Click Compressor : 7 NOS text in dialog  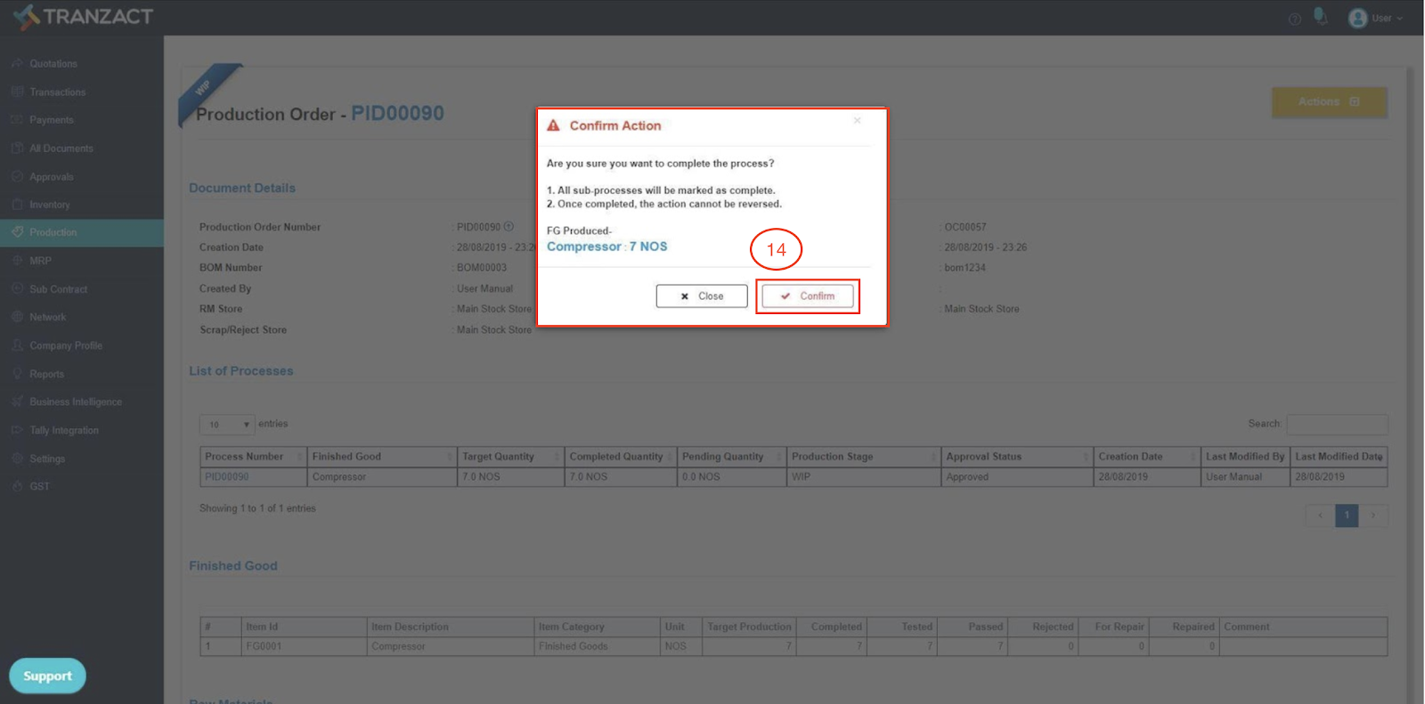[x=607, y=247]
